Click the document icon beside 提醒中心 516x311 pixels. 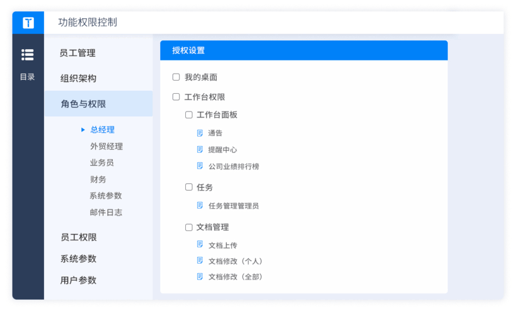click(x=200, y=150)
